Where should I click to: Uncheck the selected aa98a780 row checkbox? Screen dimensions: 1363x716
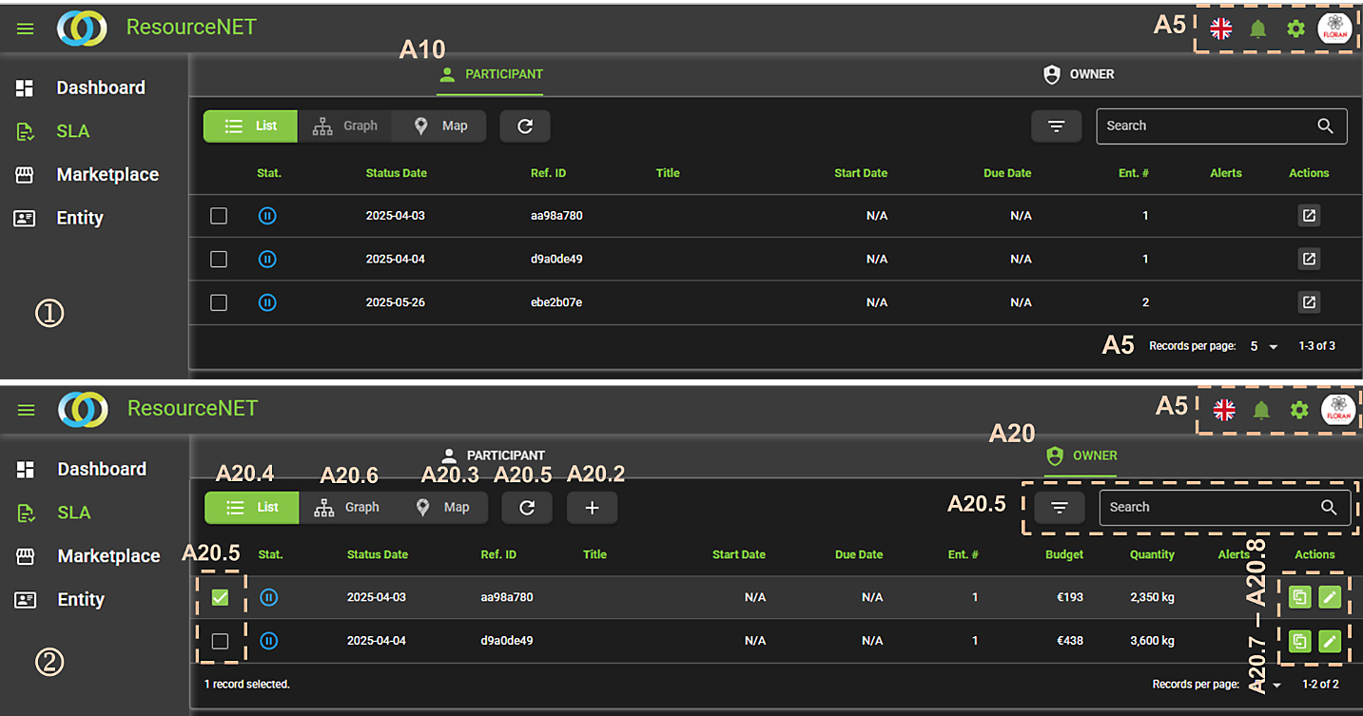pyautogui.click(x=220, y=597)
